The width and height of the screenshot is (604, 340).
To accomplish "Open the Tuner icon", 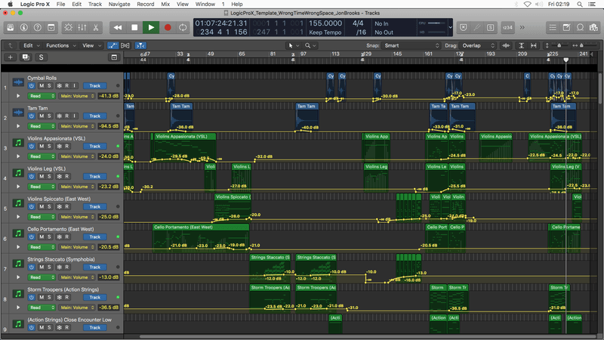I will pyautogui.click(x=477, y=27).
